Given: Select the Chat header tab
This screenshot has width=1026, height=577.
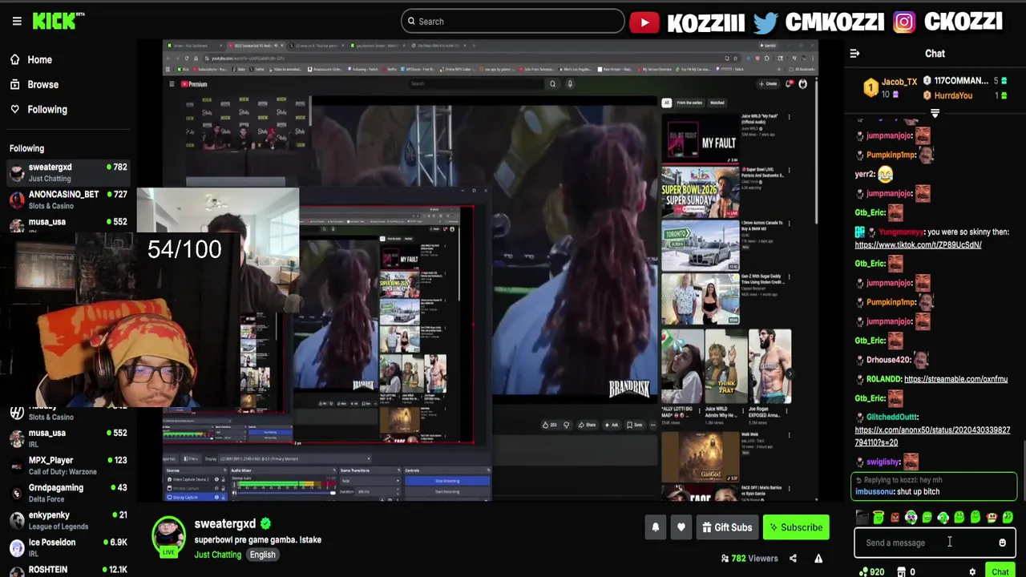Looking at the screenshot, I should click(935, 54).
